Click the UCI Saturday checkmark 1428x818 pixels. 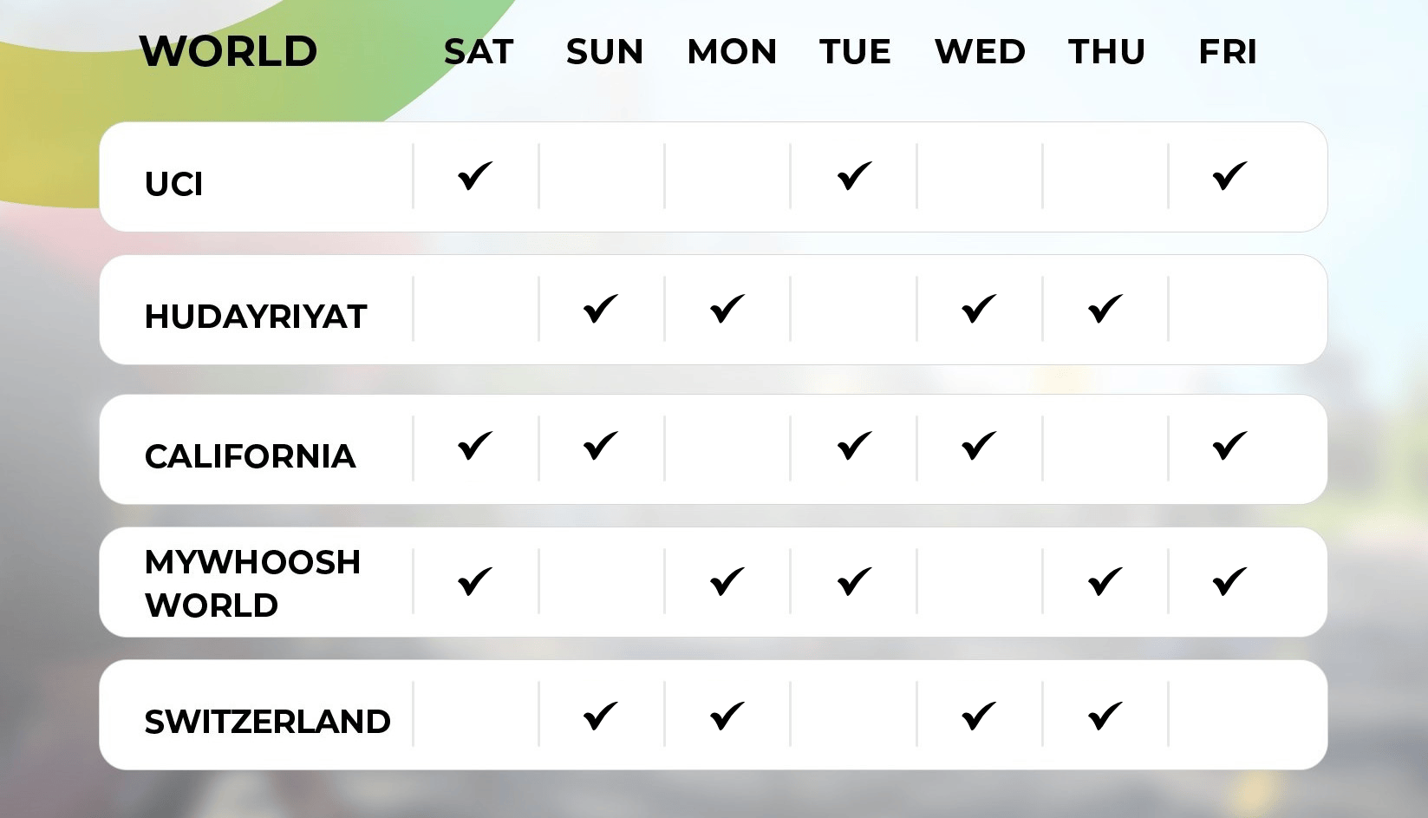tap(475, 176)
